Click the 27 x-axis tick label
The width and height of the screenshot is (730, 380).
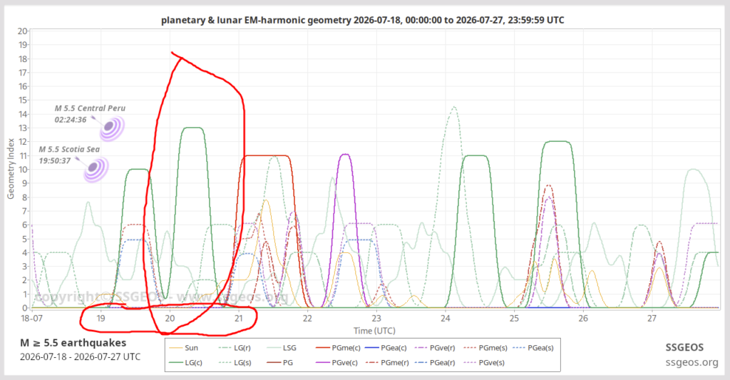click(x=652, y=319)
